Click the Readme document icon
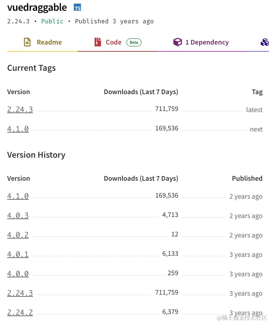This screenshot has height=323, width=269. pyautogui.click(x=27, y=42)
